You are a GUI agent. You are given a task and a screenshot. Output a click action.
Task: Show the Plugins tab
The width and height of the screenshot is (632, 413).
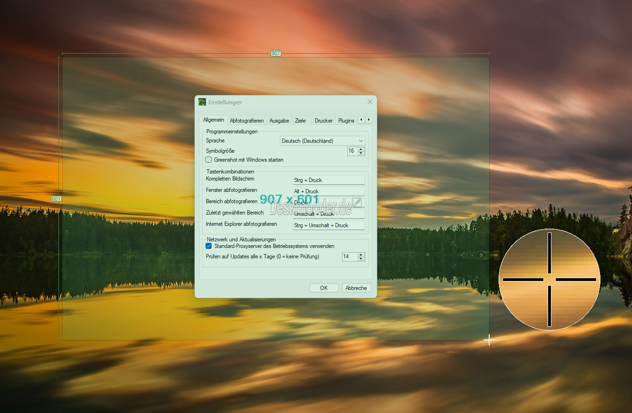point(346,121)
